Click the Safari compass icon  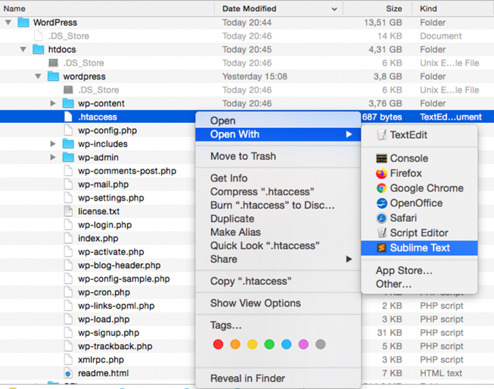(x=381, y=218)
